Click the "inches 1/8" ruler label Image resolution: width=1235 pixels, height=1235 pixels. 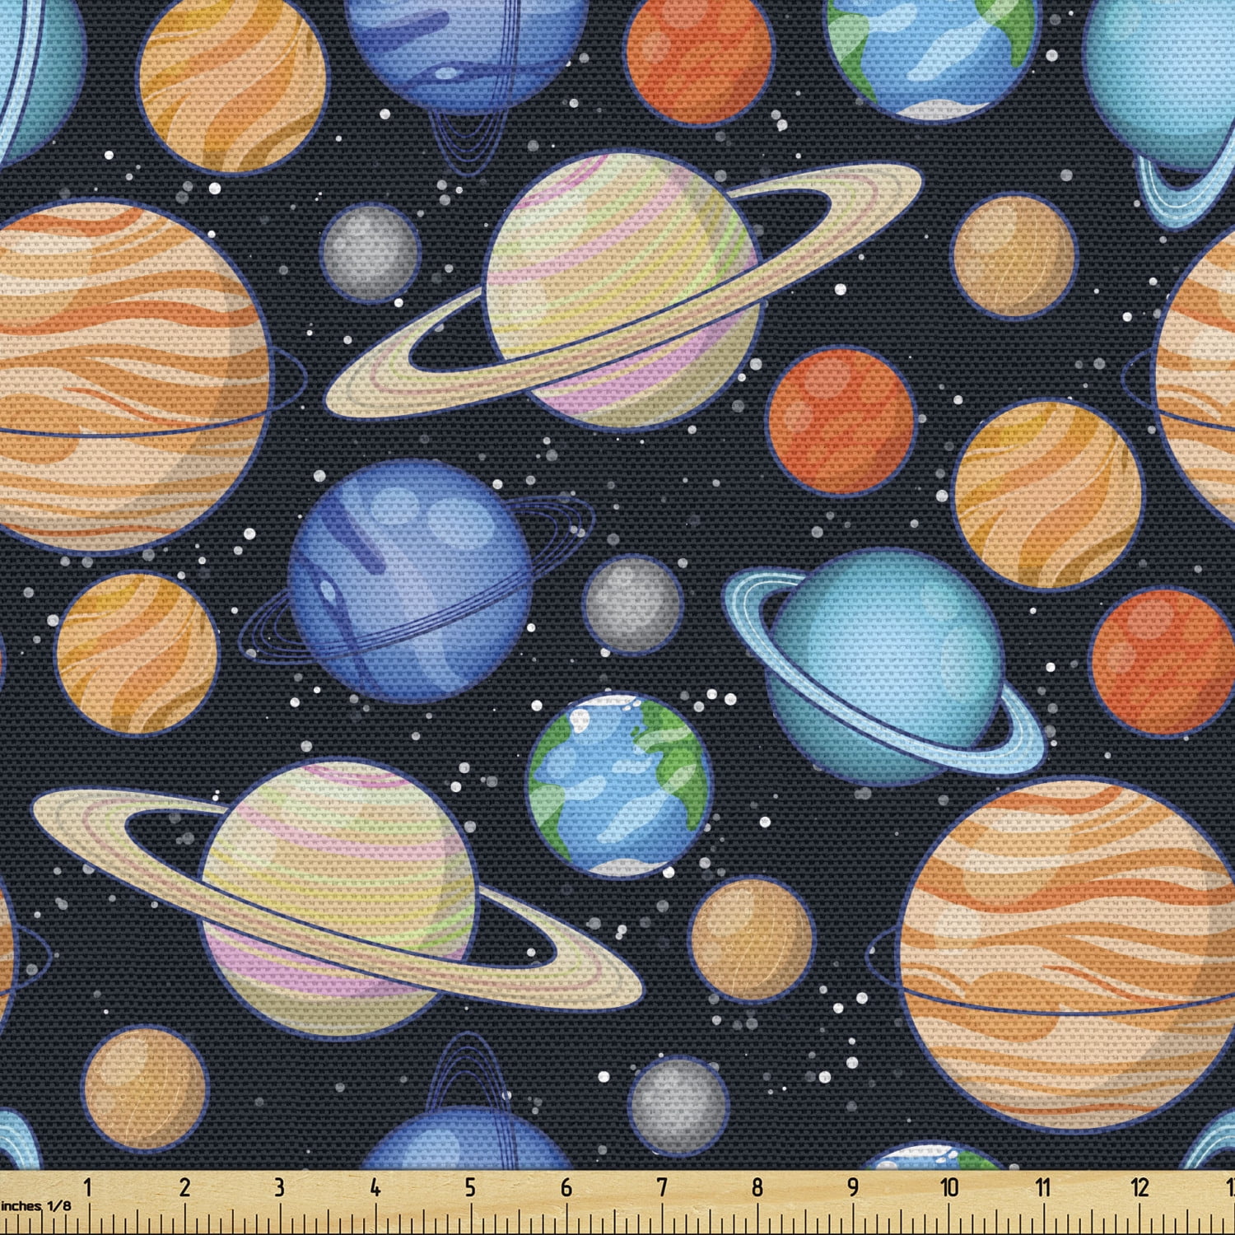coord(35,1205)
